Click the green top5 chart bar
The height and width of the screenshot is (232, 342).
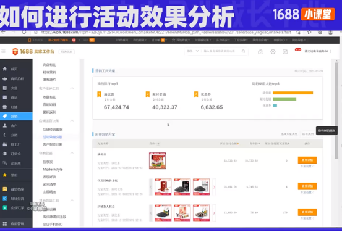[284, 99]
